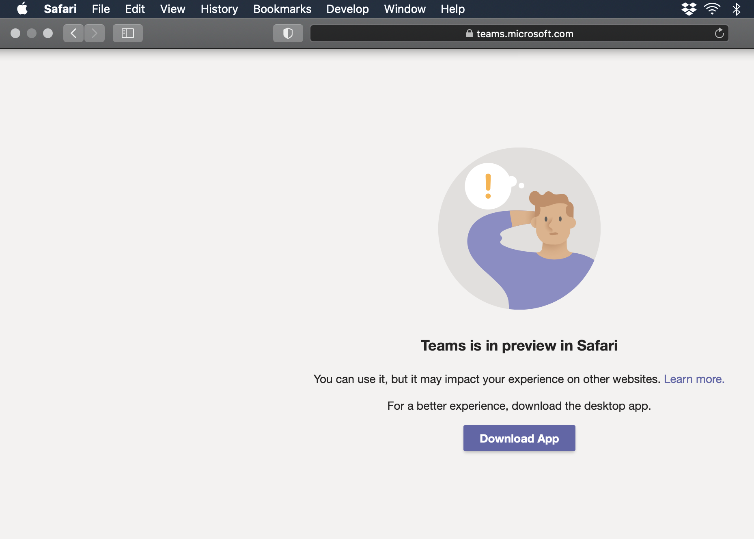This screenshot has height=539, width=754.
Task: Click the address bar lock icon
Action: (x=470, y=33)
